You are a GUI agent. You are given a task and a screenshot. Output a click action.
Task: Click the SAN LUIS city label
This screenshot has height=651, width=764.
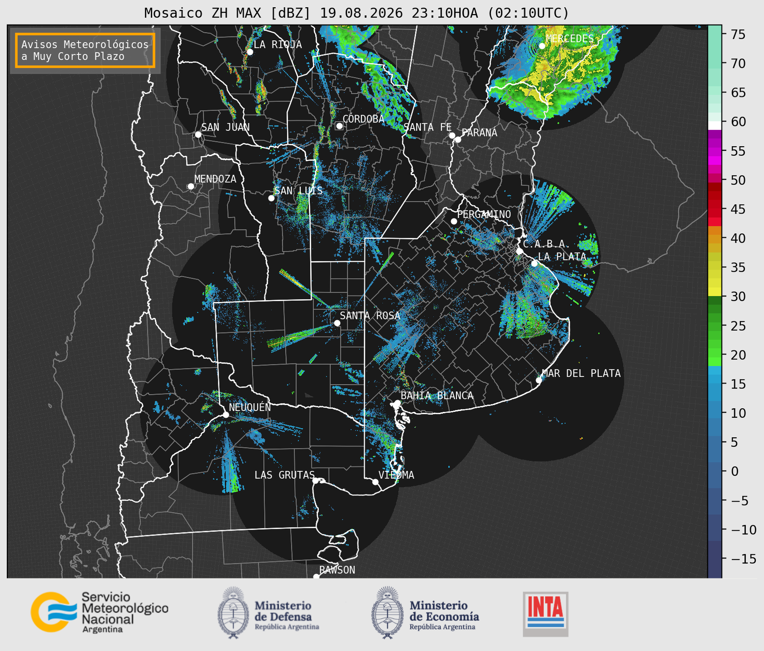click(299, 191)
